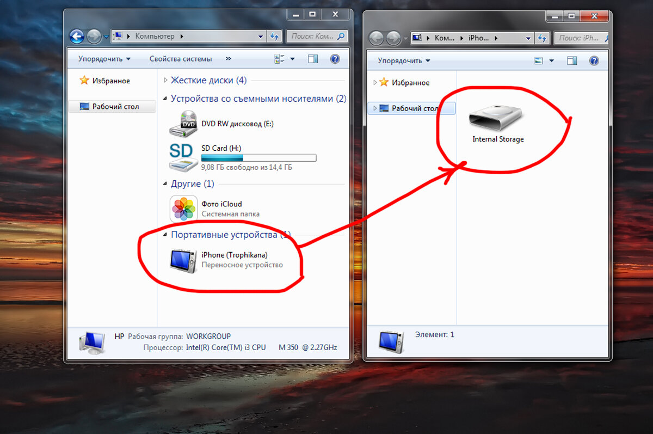Select the SD Card (H:) drive icon
The image size is (653, 434).
[x=183, y=157]
